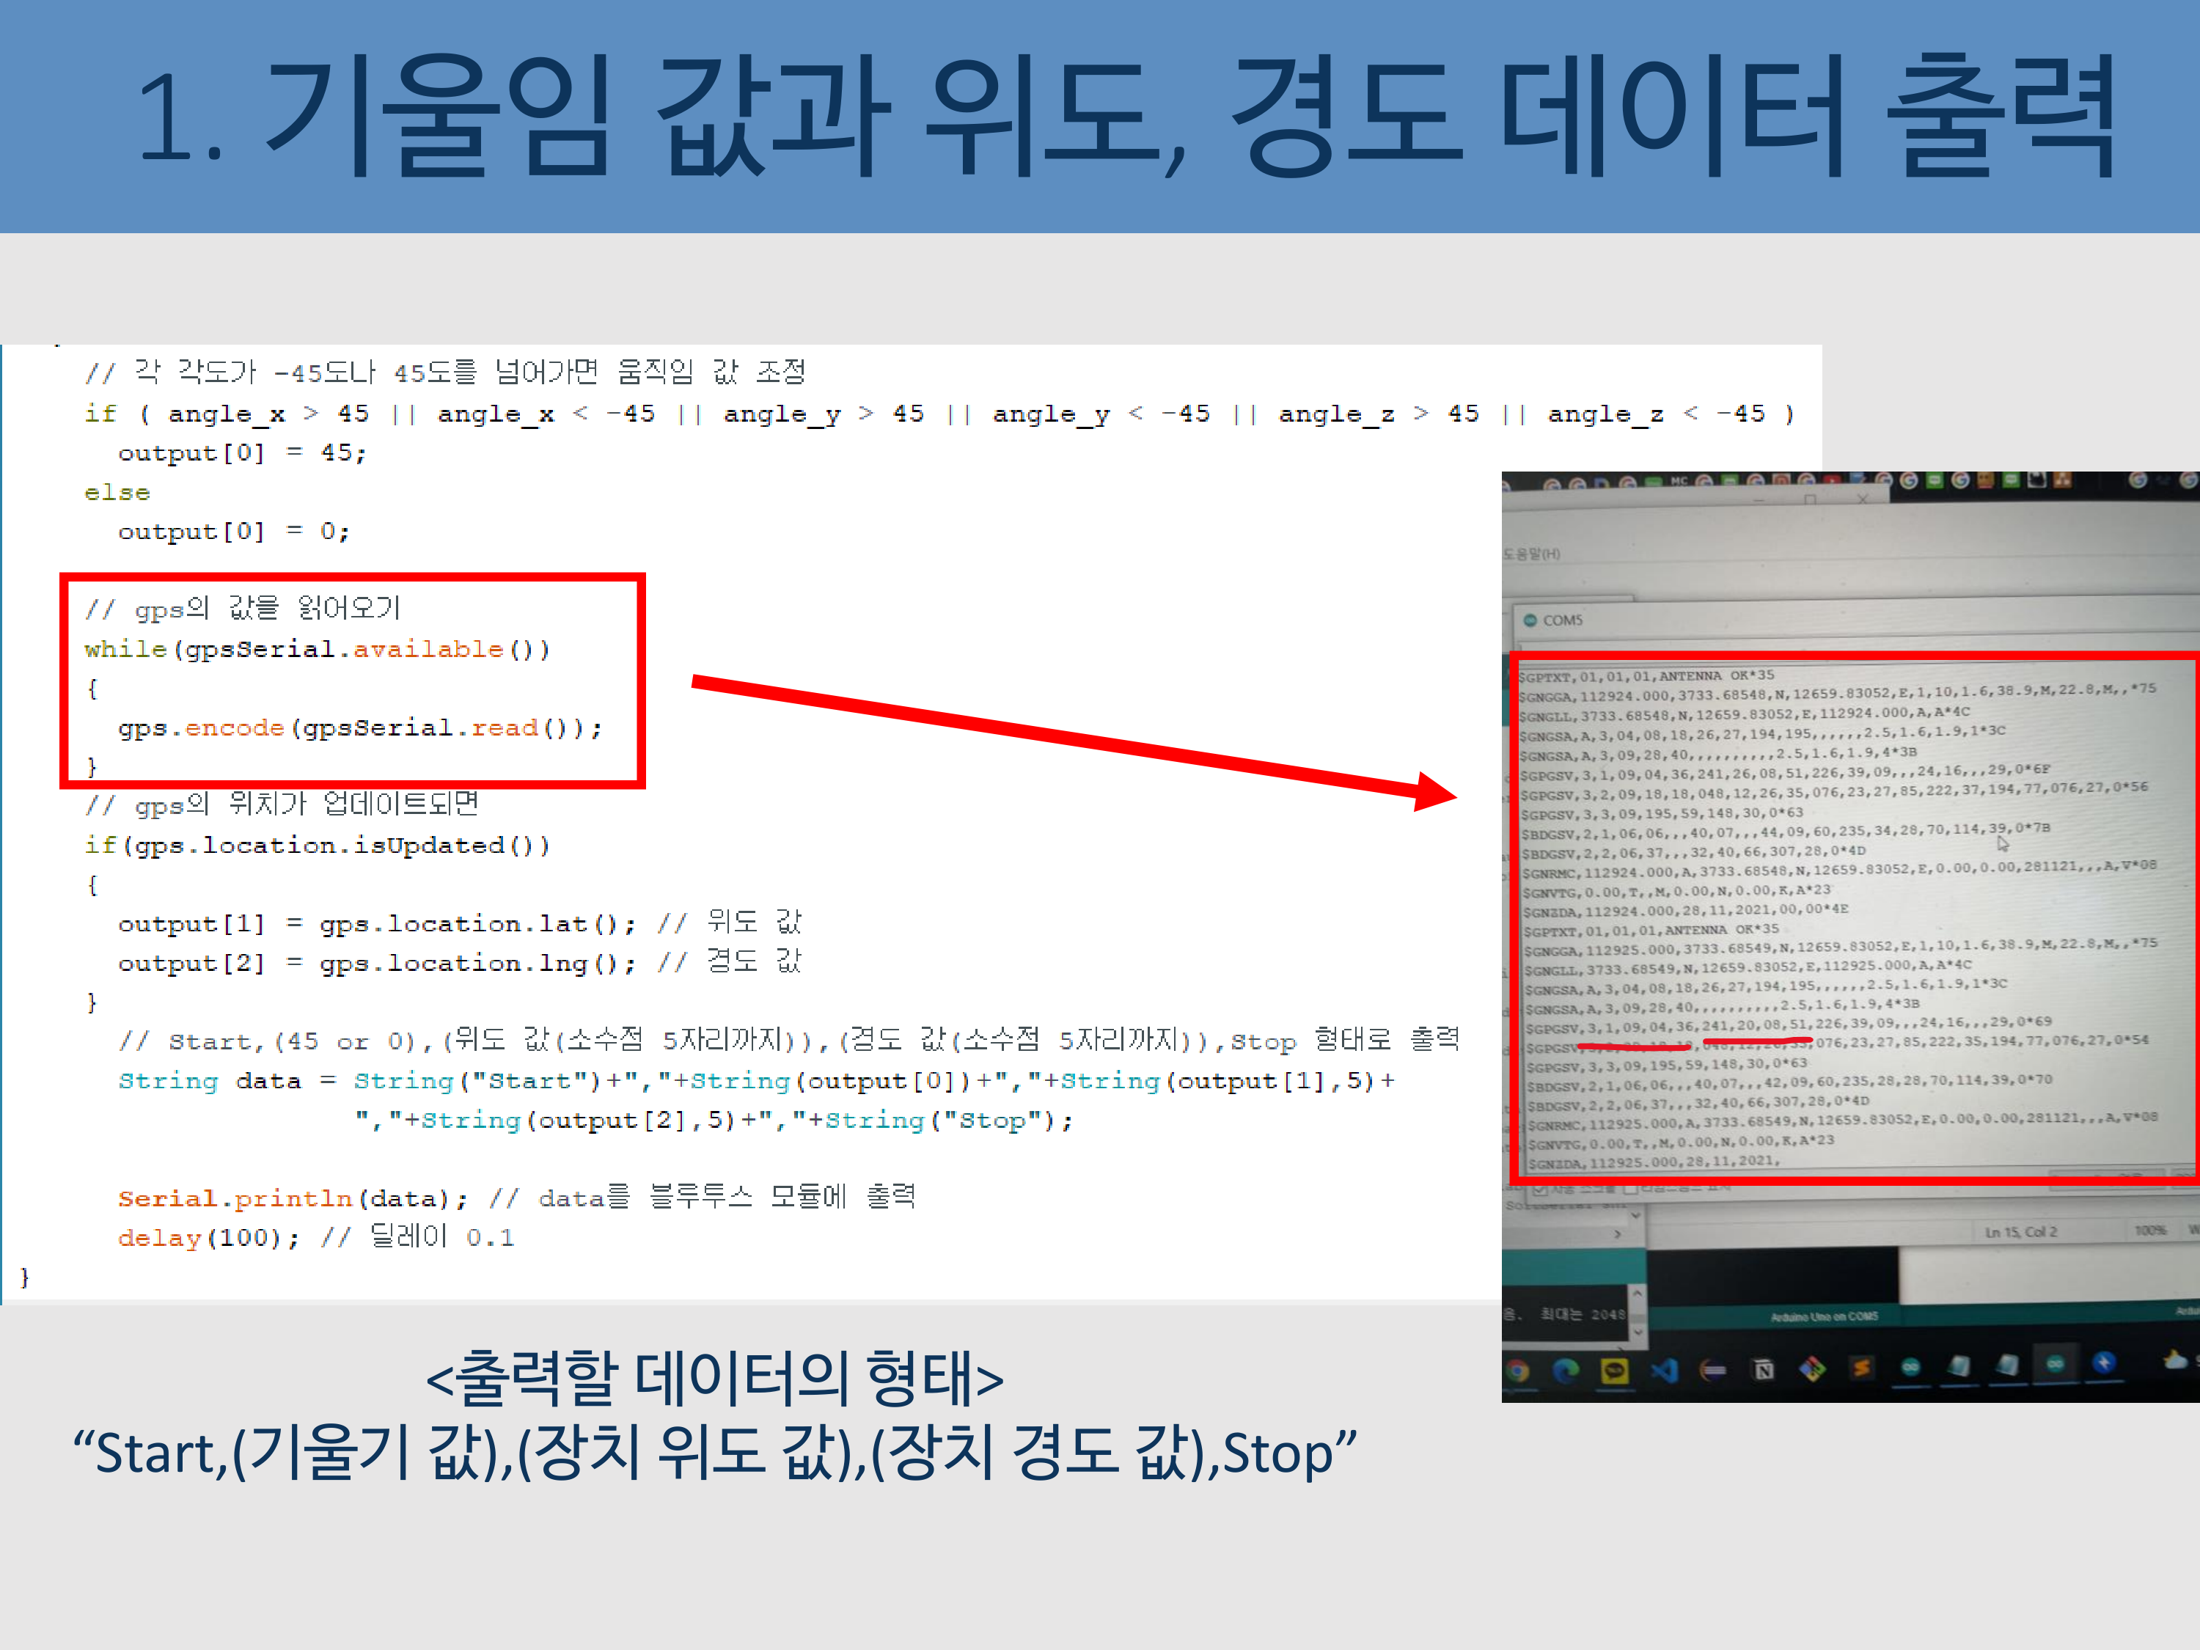Click 'Arduino Uno on COM5' status bar text

[1824, 1317]
